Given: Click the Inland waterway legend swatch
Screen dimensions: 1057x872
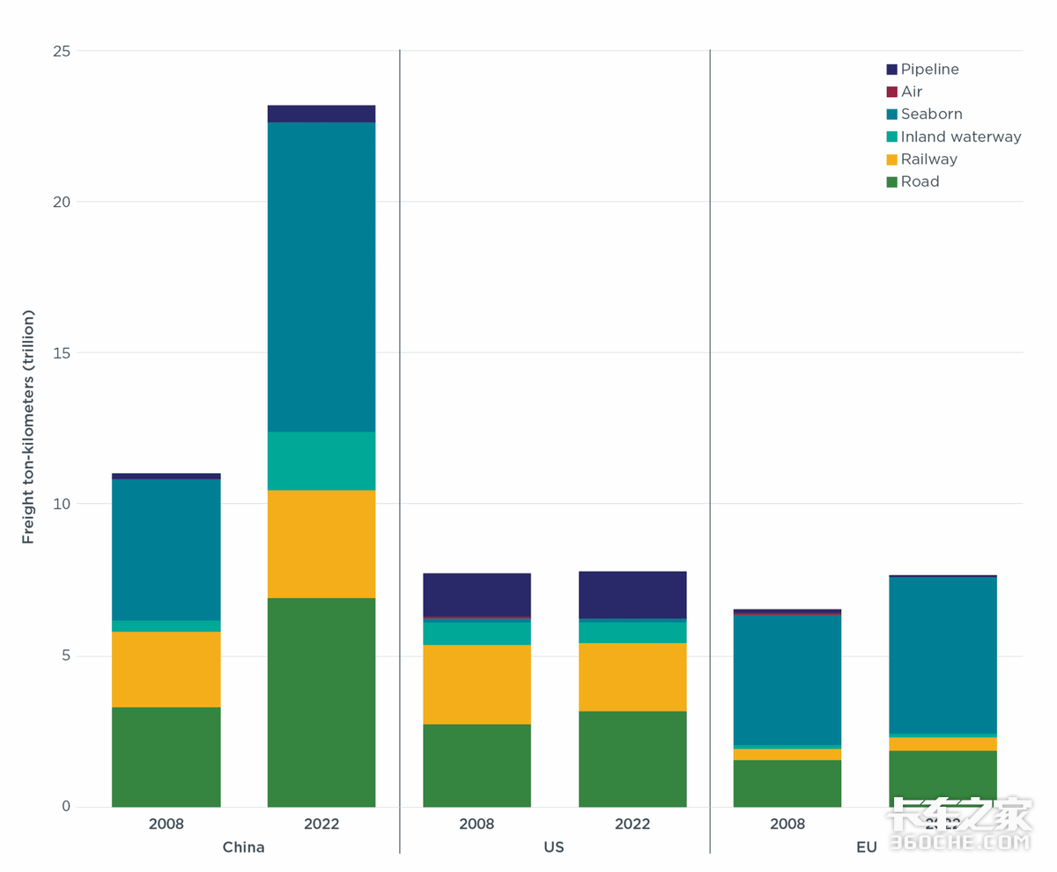Looking at the screenshot, I should 891,137.
